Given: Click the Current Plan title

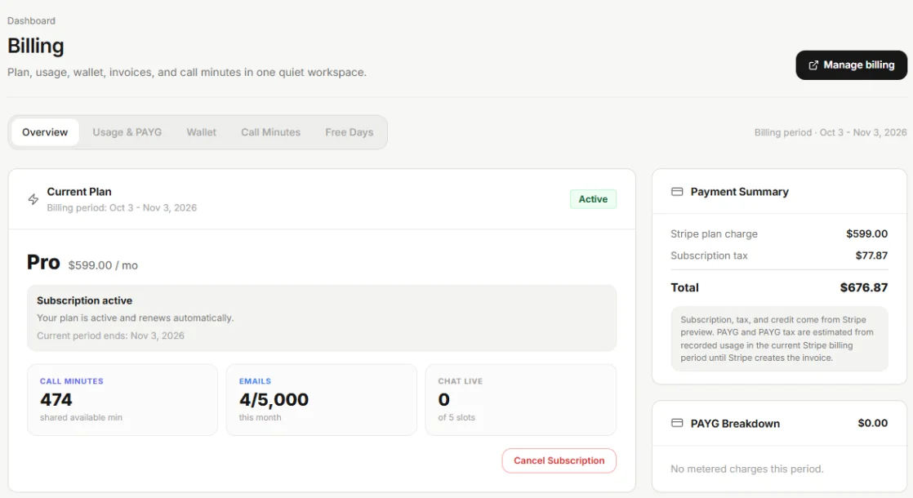Looking at the screenshot, I should (79, 192).
